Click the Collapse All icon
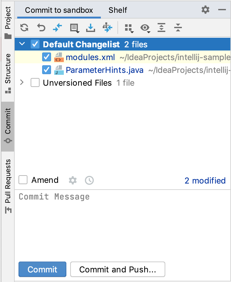 (178, 27)
